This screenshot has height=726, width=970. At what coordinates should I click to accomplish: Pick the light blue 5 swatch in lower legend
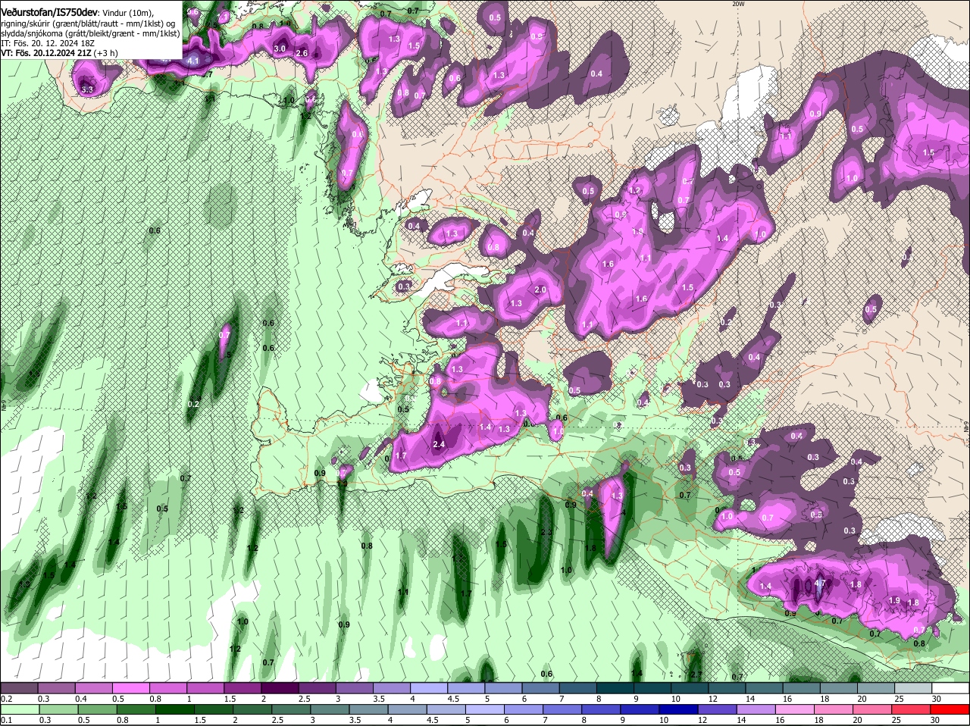(x=485, y=709)
